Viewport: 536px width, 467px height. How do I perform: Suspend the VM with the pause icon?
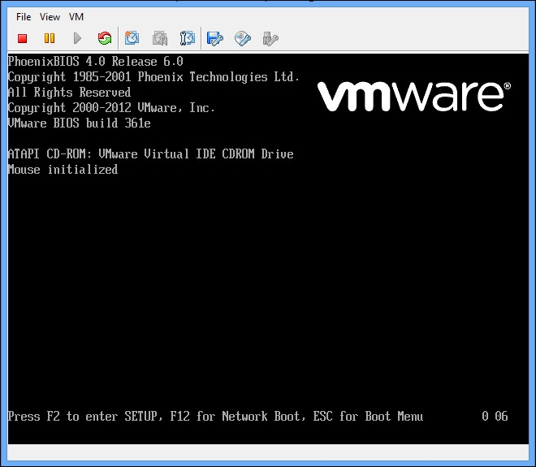[50, 38]
